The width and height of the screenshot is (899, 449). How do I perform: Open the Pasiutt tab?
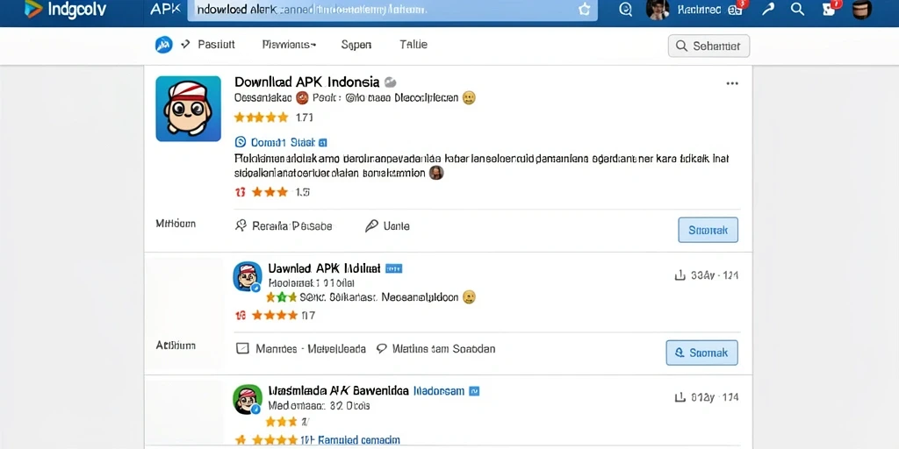(216, 45)
